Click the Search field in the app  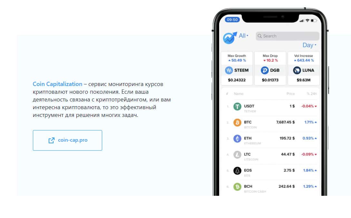288,36
